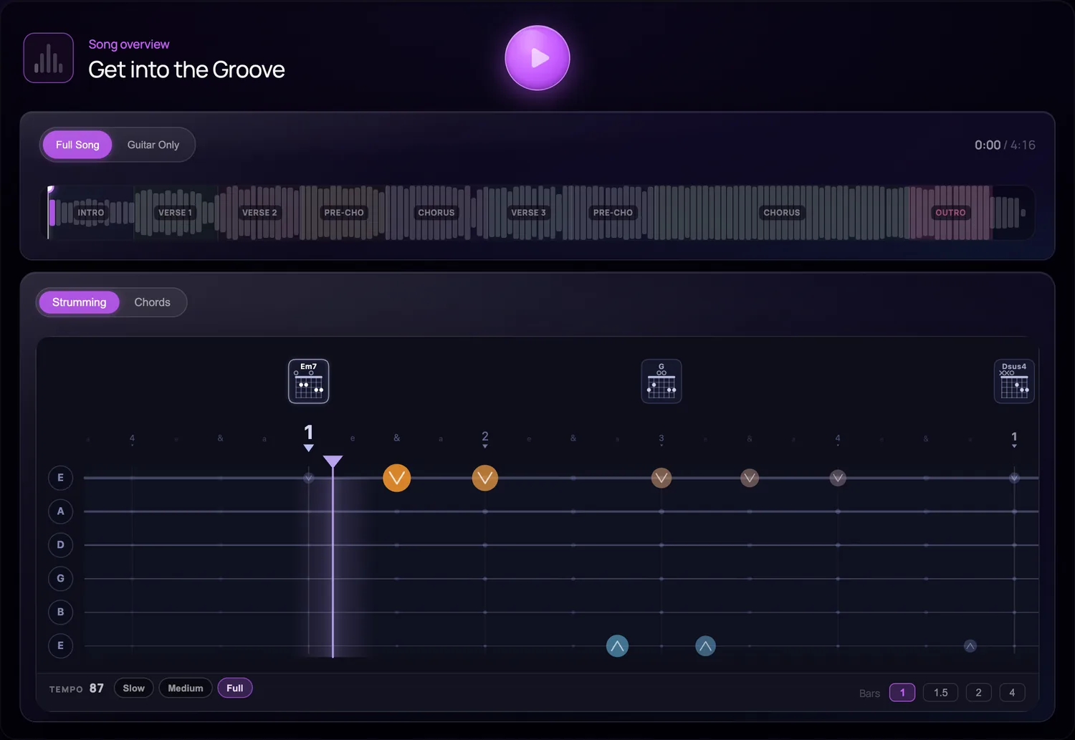
Task: Click the Song overview link
Action: click(129, 44)
